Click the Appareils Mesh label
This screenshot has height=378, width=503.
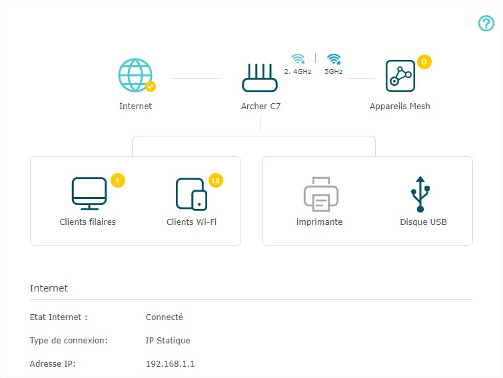point(400,106)
